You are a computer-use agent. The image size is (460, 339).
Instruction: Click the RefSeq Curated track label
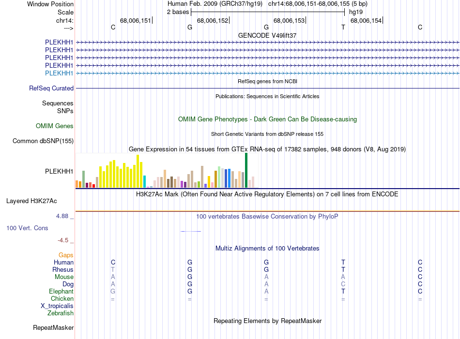pyautogui.click(x=51, y=88)
